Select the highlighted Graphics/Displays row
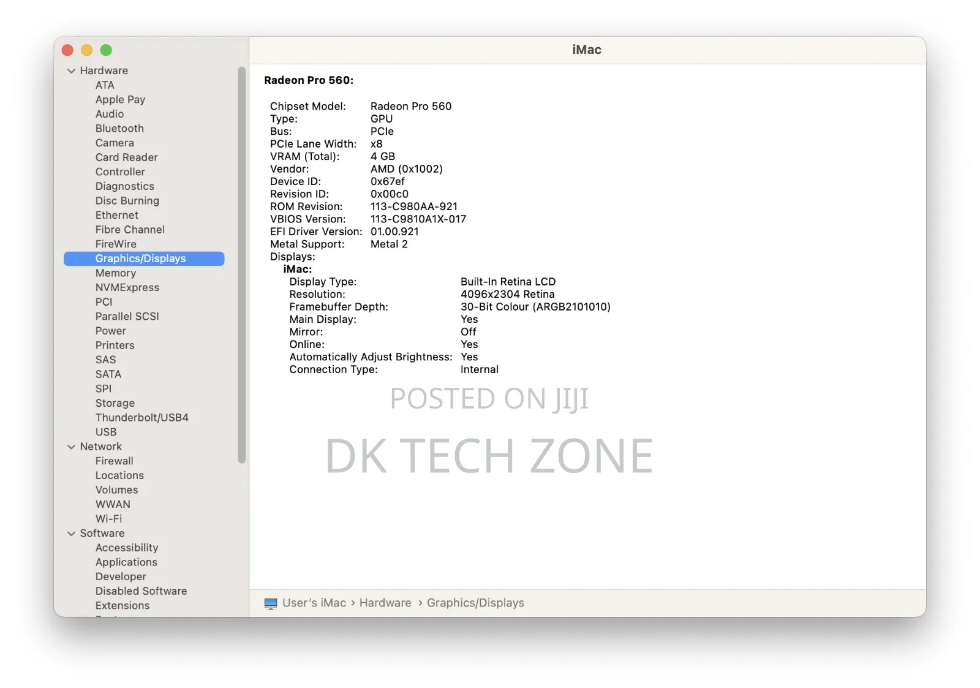Screen dimensions: 980x688 tap(144, 259)
